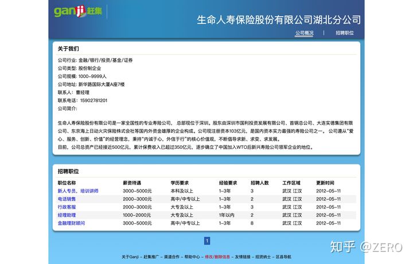Viewport: 413px width, 264px height.
Task: Click 本科及以上 education cell
Action: pyautogui.click(x=181, y=191)
